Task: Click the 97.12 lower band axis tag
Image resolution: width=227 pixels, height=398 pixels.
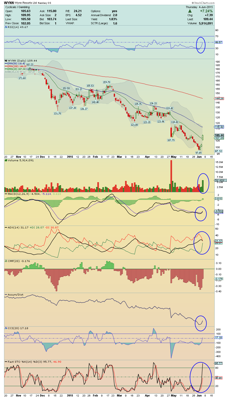Action: (x=218, y=151)
